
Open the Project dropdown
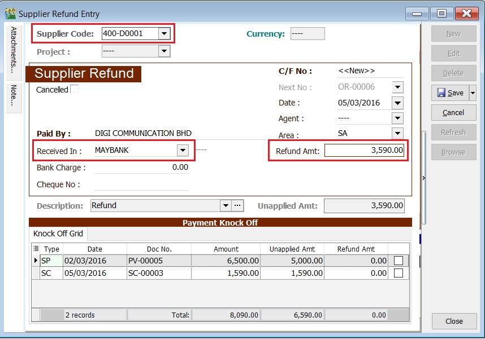click(x=163, y=51)
